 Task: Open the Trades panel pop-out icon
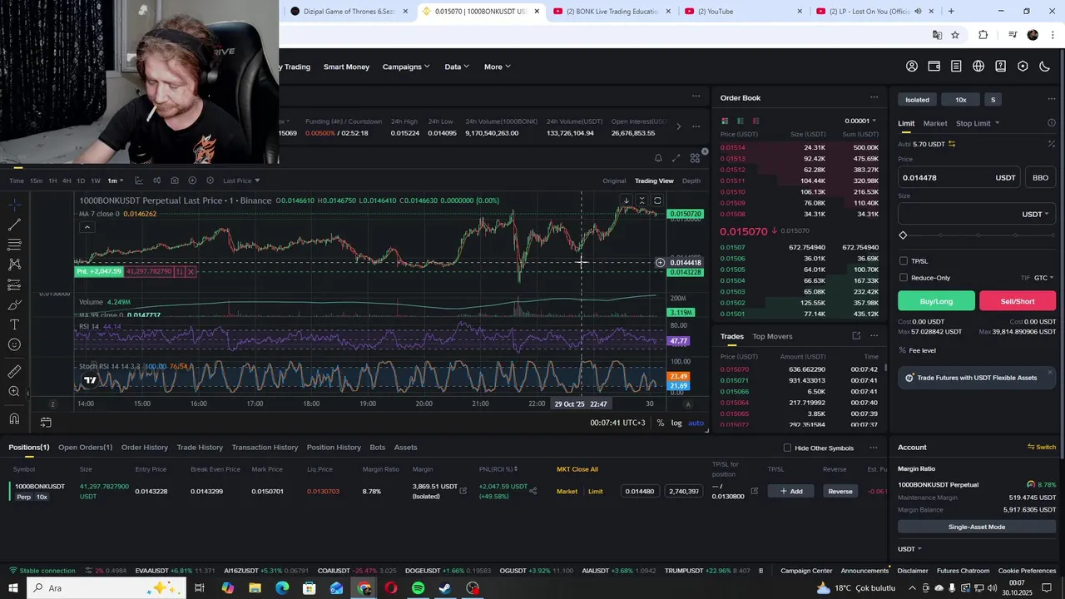tap(856, 336)
